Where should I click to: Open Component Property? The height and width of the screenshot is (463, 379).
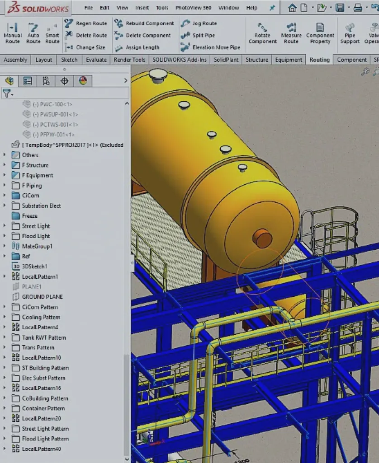pos(320,33)
